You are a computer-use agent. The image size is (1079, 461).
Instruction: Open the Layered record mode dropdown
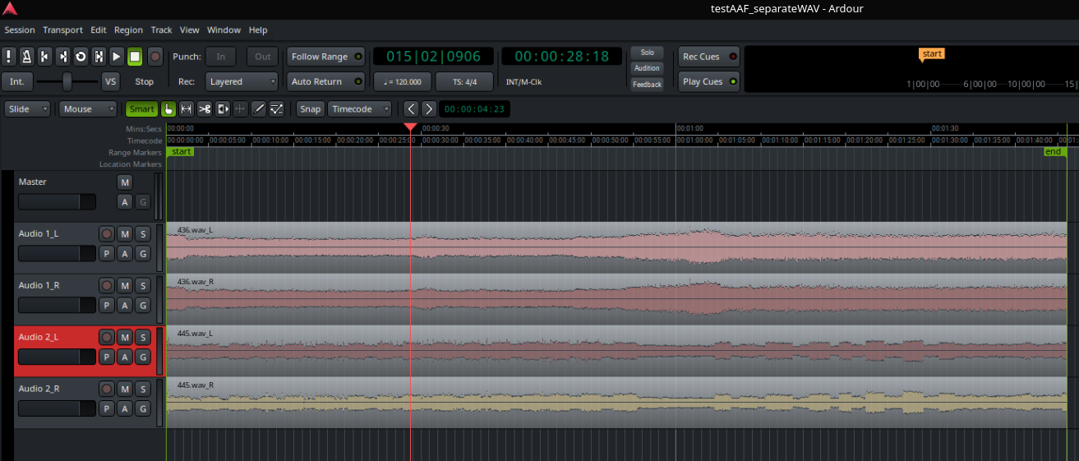click(x=243, y=81)
